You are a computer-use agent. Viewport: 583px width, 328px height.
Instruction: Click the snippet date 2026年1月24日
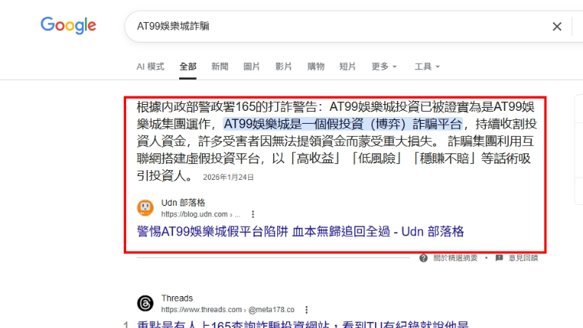click(228, 178)
